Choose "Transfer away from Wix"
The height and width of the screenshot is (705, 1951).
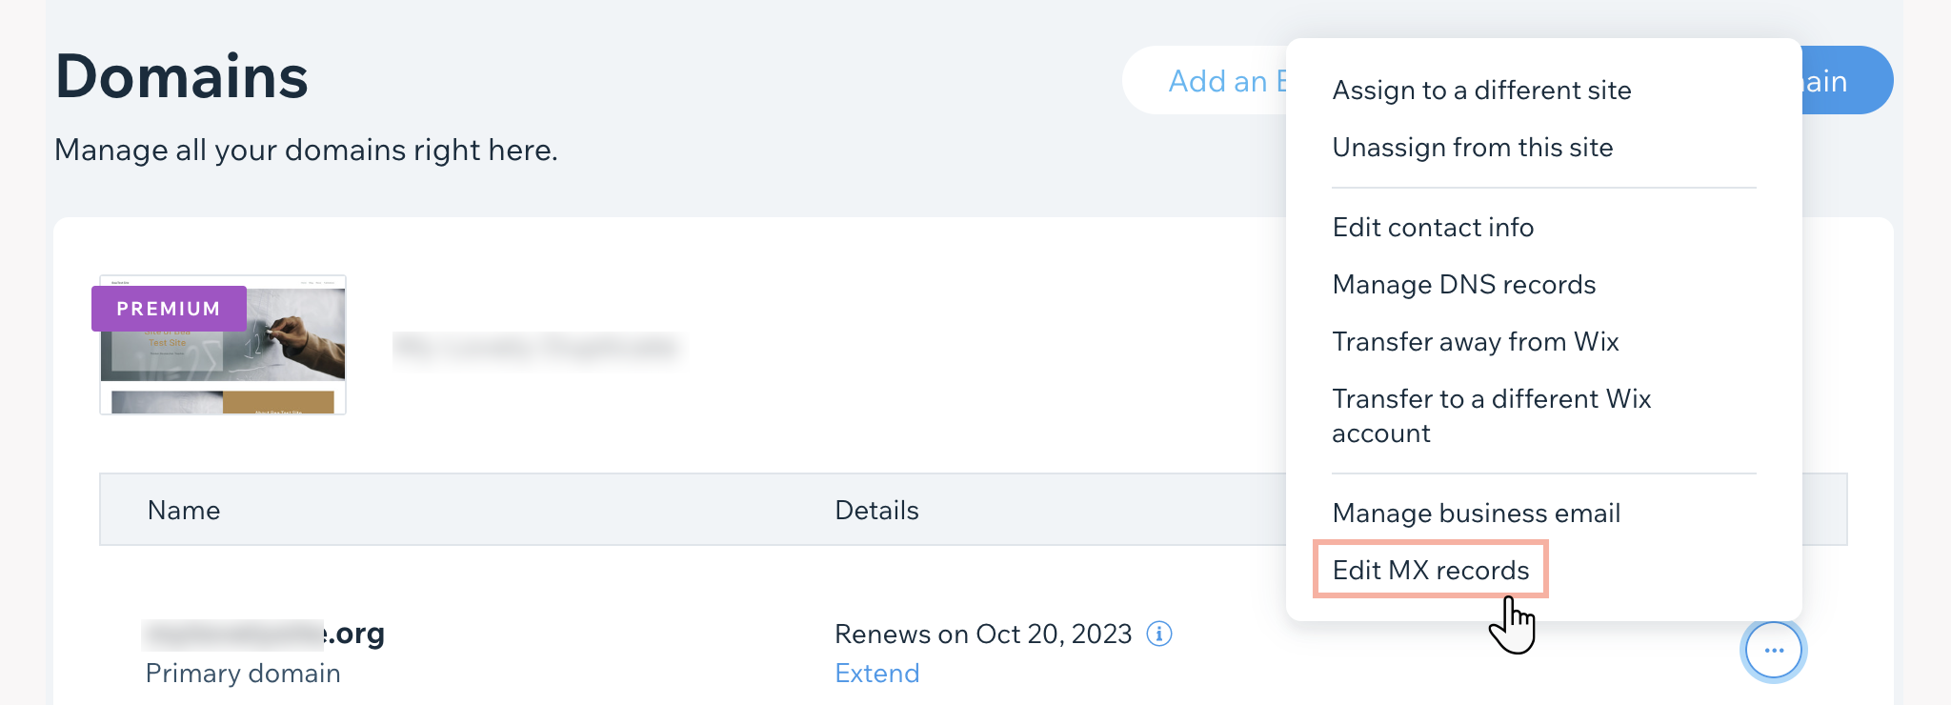click(1475, 342)
